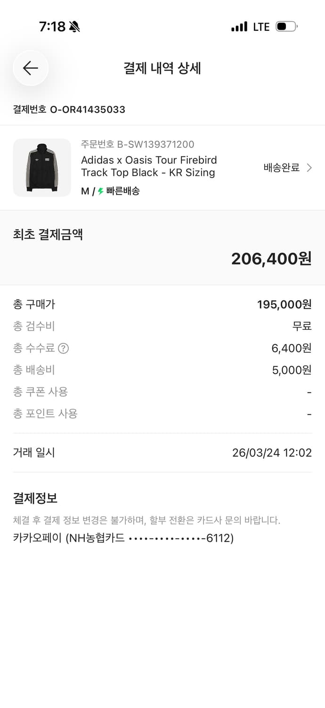
Task: Select the transaction date 26/03/24 12:02
Action: [271, 452]
